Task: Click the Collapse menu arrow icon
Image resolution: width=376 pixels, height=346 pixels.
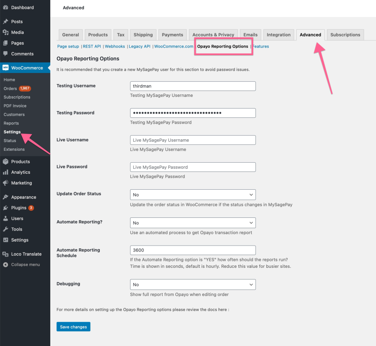Action: (x=6, y=265)
